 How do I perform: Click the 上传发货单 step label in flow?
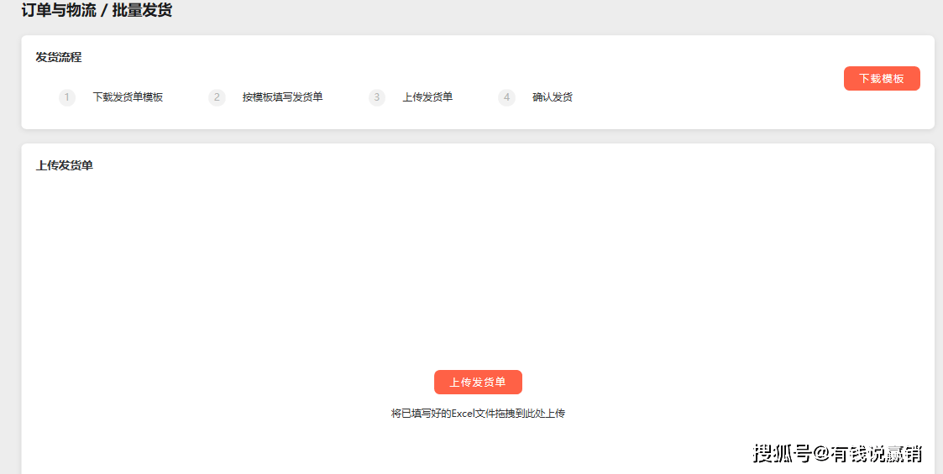click(427, 97)
